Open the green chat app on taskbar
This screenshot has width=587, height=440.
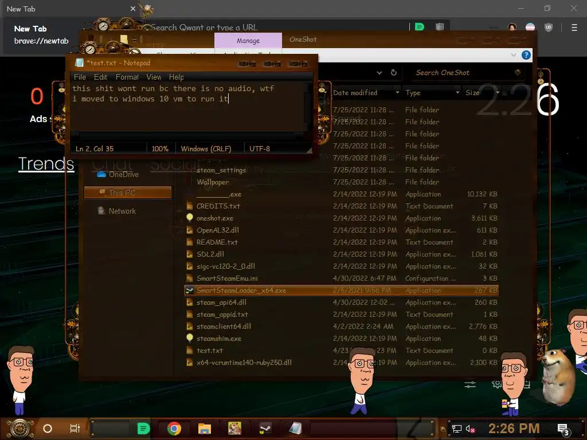tap(143, 429)
